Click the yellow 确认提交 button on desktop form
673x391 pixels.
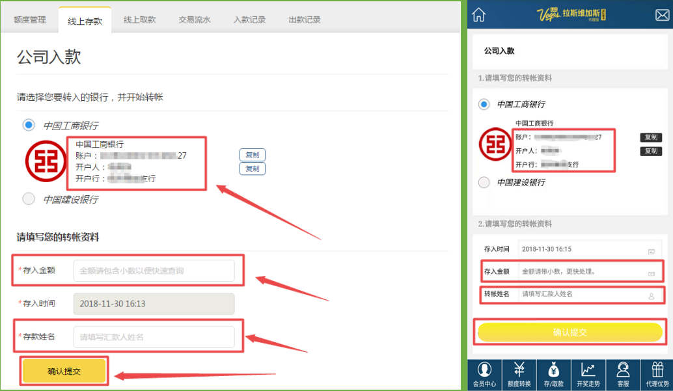pos(64,371)
